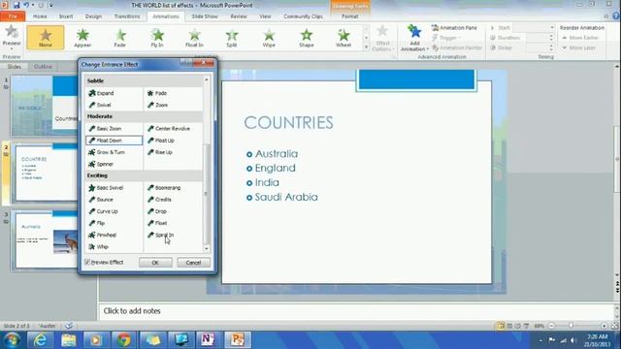
Task: Choose Grow & Turn entrance effect
Action: (107, 152)
